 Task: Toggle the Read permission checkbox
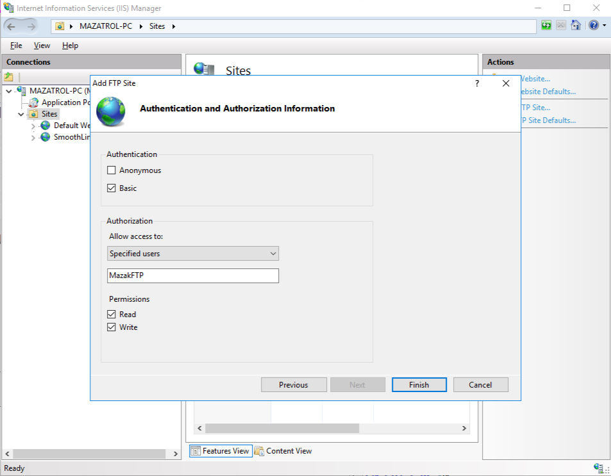pyautogui.click(x=112, y=315)
